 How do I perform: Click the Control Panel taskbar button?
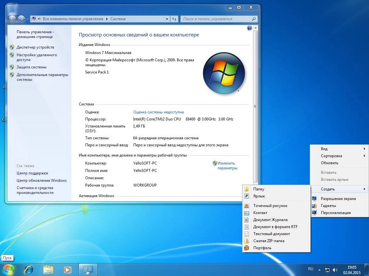tap(88, 270)
